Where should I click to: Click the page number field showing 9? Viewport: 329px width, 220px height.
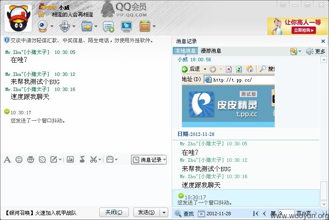[286, 214]
